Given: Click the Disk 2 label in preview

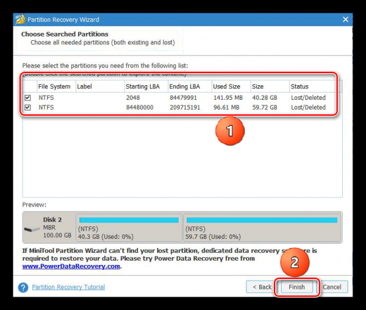Looking at the screenshot, I should tap(52, 220).
